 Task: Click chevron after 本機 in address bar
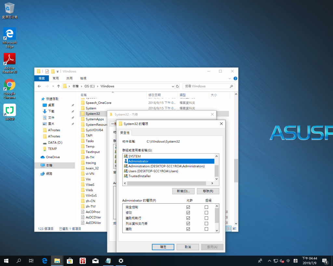tap(81, 86)
